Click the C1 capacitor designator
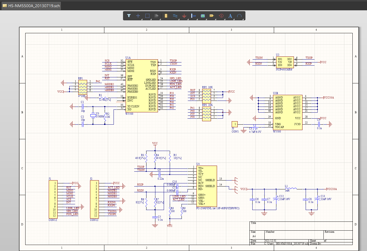This screenshot has width=367, height=251. [x=82, y=102]
